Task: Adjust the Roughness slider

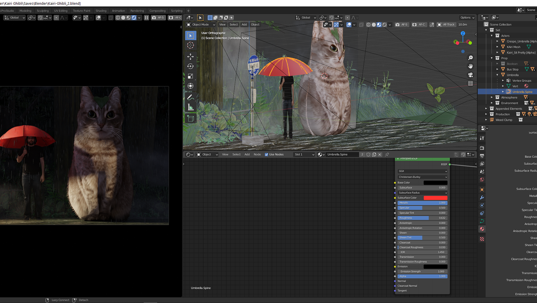Action: (x=422, y=218)
